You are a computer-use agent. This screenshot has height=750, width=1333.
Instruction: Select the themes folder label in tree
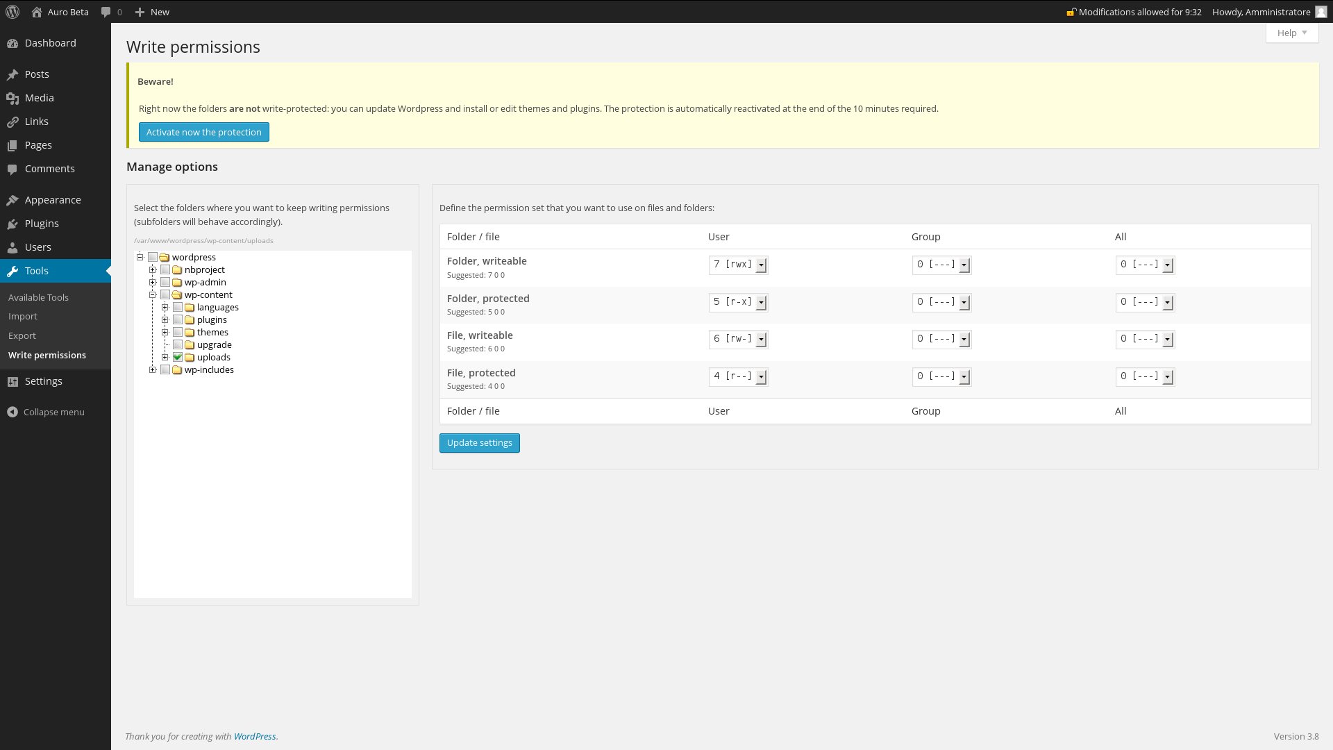click(x=212, y=332)
